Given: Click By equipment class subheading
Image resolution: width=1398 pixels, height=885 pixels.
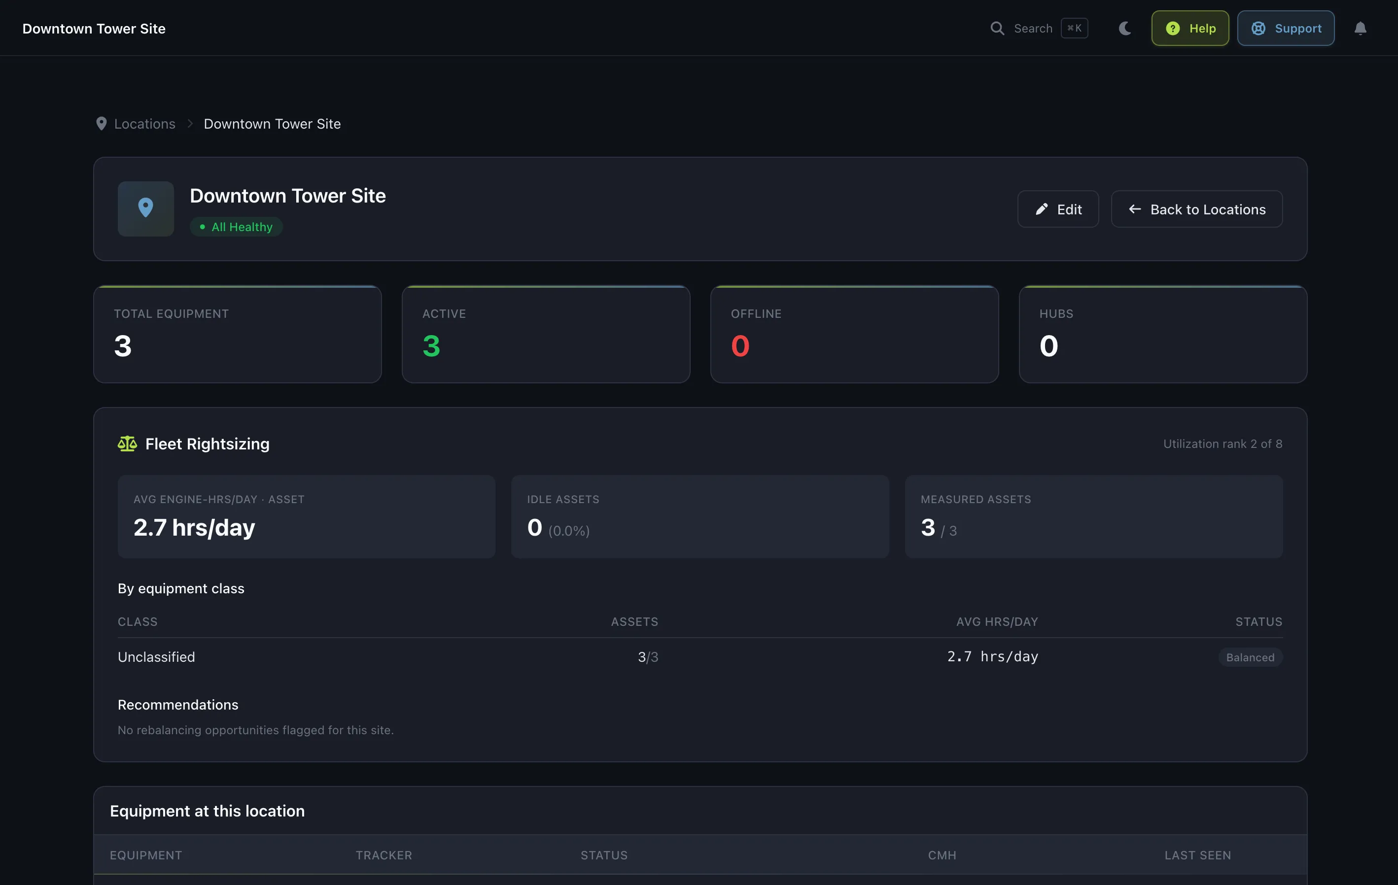Looking at the screenshot, I should [181, 588].
